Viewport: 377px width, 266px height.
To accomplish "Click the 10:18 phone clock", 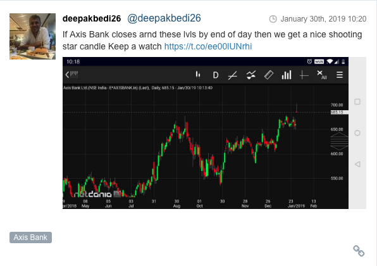I will click(73, 62).
